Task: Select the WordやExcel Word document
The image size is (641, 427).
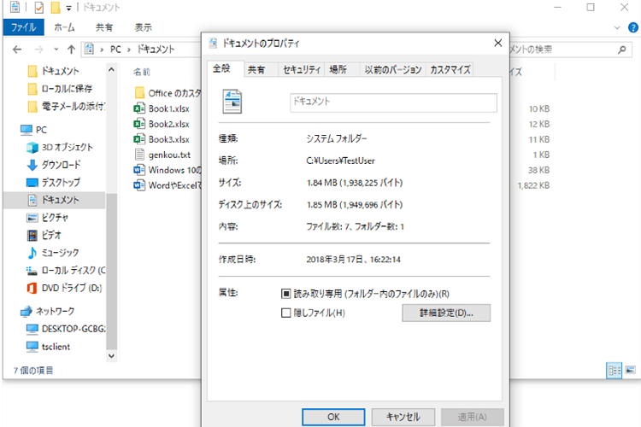Action: click(x=168, y=185)
